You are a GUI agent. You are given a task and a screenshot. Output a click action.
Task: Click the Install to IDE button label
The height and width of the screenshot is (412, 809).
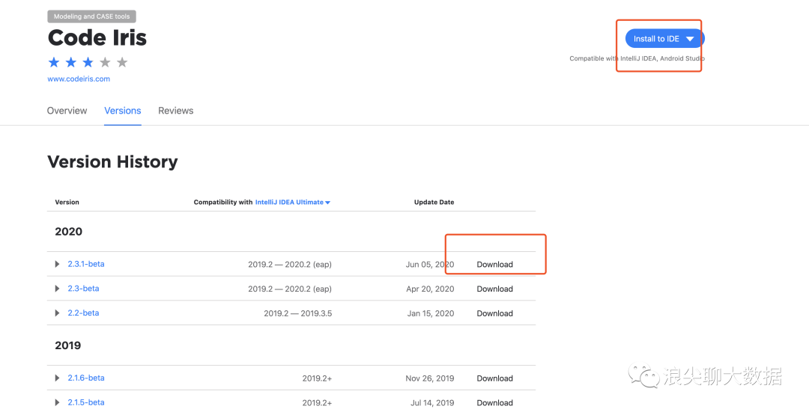click(x=656, y=39)
